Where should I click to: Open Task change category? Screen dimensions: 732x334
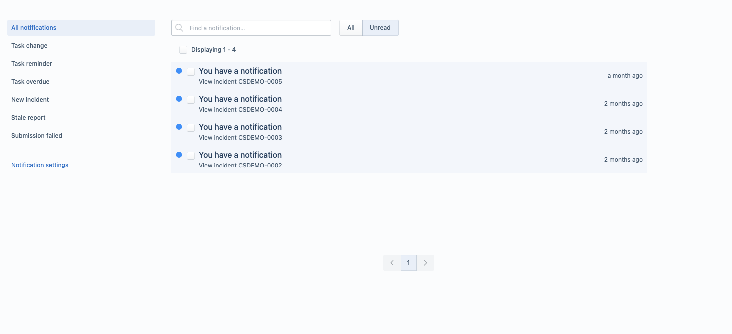81,46
